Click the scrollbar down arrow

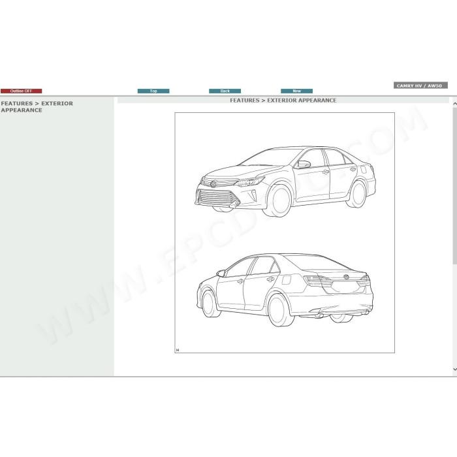pyautogui.click(x=454, y=369)
